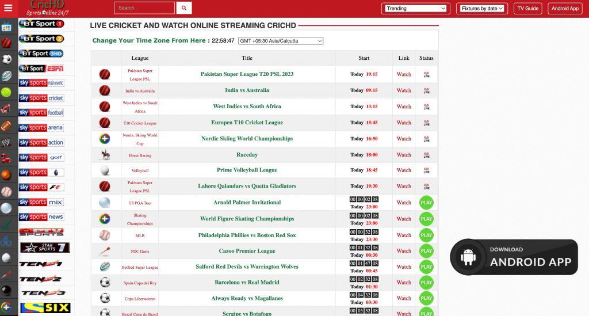Click the search magnifier button
This screenshot has width=589, height=316.
(x=184, y=8)
